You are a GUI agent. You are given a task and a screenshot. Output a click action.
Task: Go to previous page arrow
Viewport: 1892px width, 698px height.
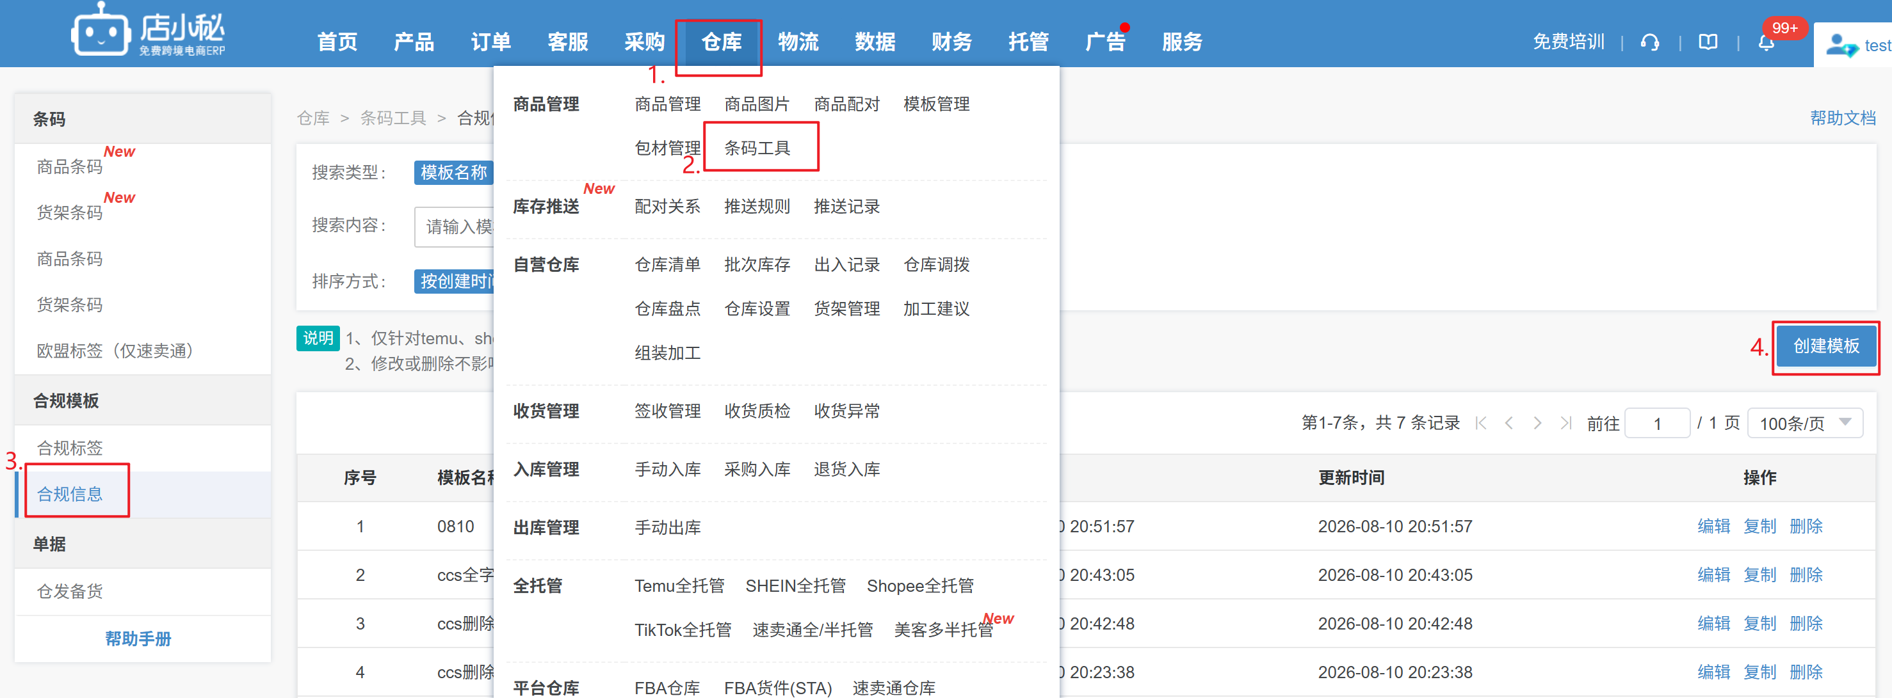1508,423
